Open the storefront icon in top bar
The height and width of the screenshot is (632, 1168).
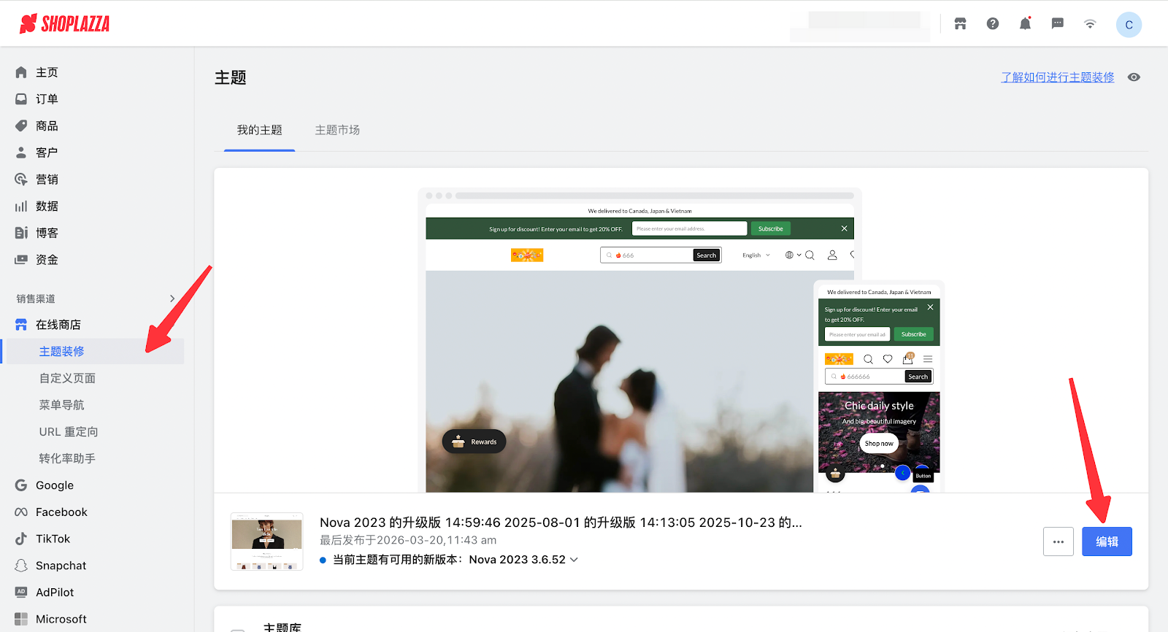pos(960,24)
